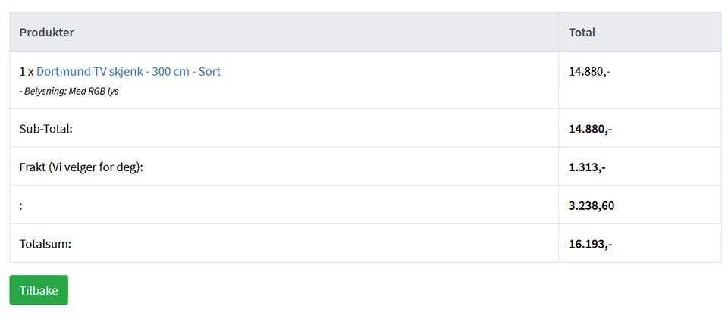Click the '1 x' quantity text
This screenshot has height=328, width=728.
tap(27, 71)
